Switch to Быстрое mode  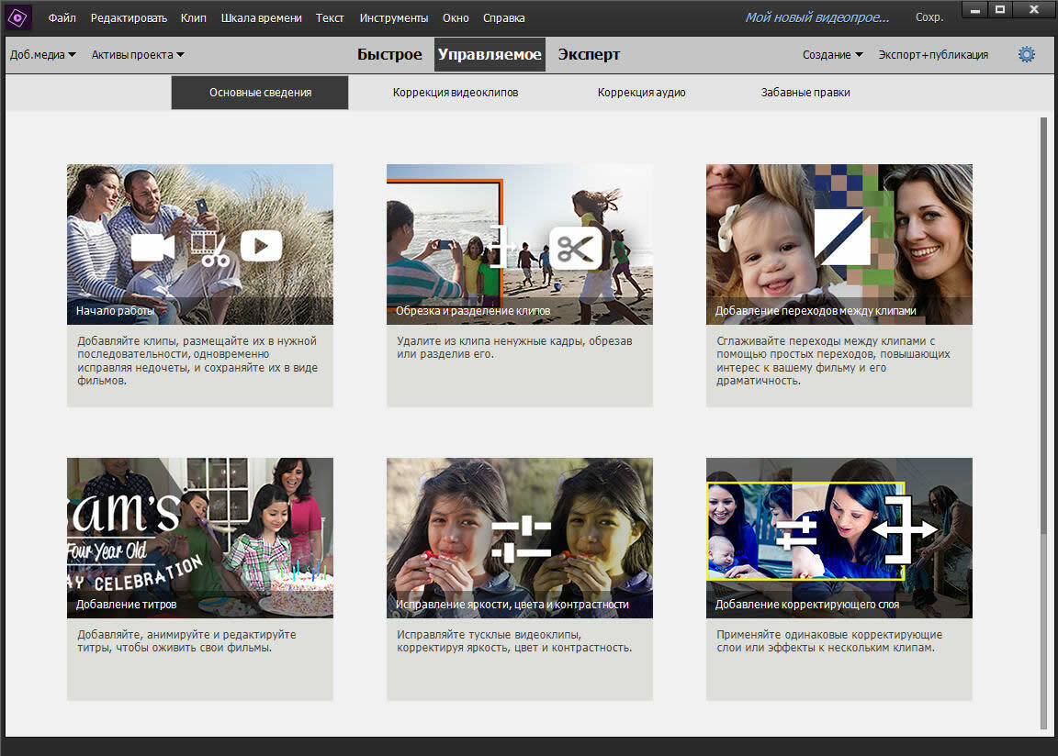pos(389,55)
